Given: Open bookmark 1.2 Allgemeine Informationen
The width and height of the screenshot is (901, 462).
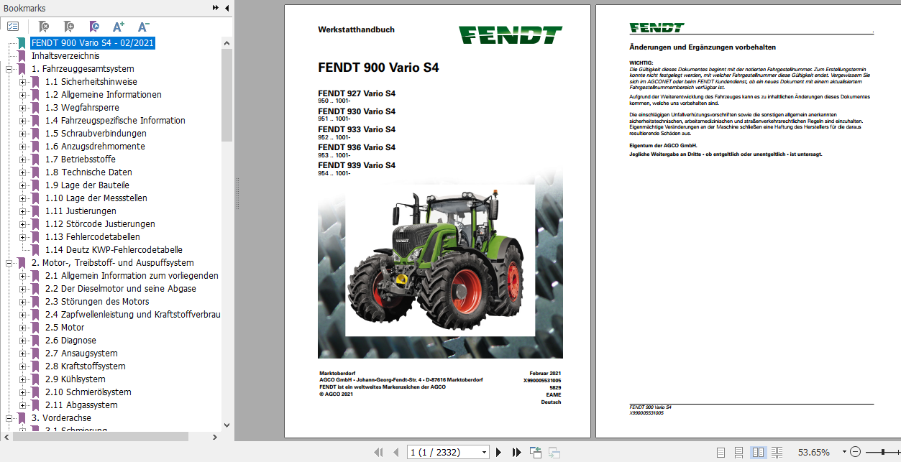Looking at the screenshot, I should click(103, 95).
